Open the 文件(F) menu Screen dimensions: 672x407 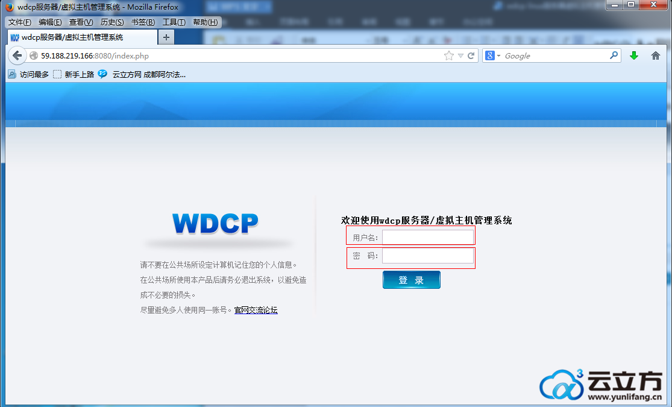20,22
